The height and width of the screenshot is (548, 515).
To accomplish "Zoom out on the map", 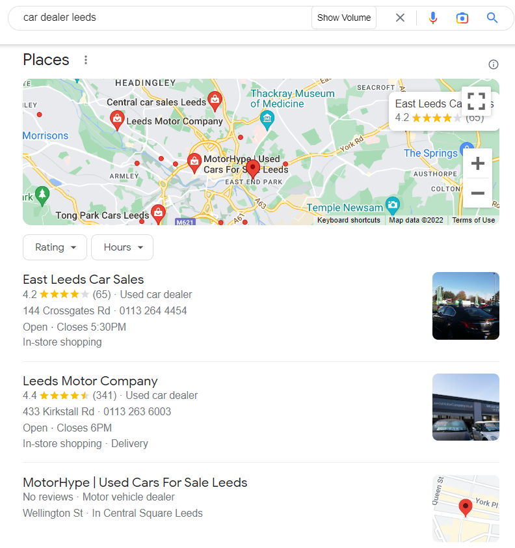I will pyautogui.click(x=477, y=193).
